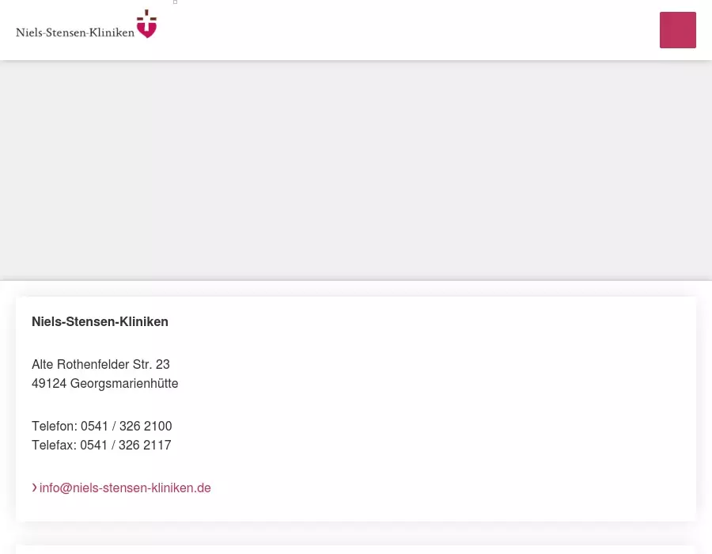Click the word Telefax label
The width and height of the screenshot is (712, 554).
click(x=53, y=445)
